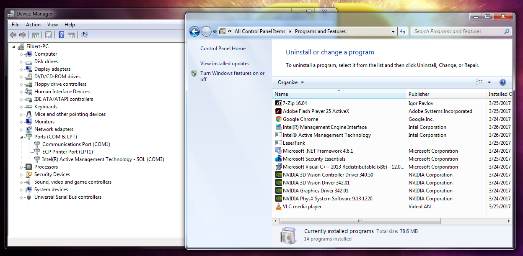Click the Change your view icon button
Screen dimensions: 523x256
(x=479, y=82)
